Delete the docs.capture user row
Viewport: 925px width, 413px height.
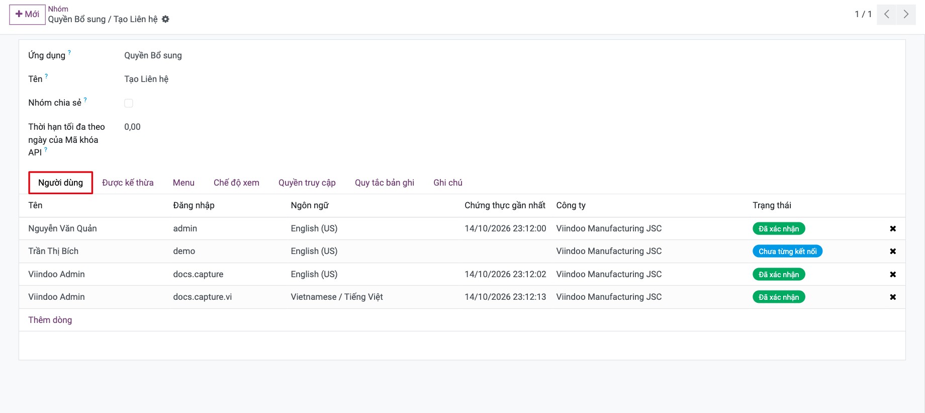coord(893,274)
